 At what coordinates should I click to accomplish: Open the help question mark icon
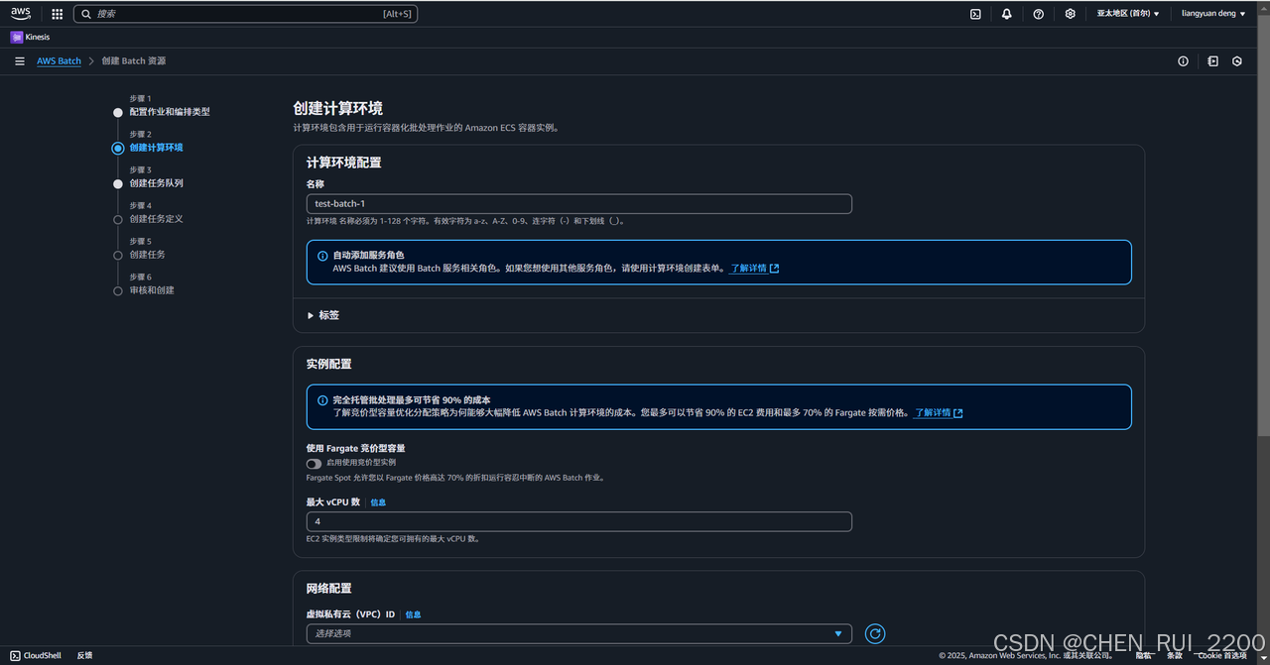(1038, 14)
